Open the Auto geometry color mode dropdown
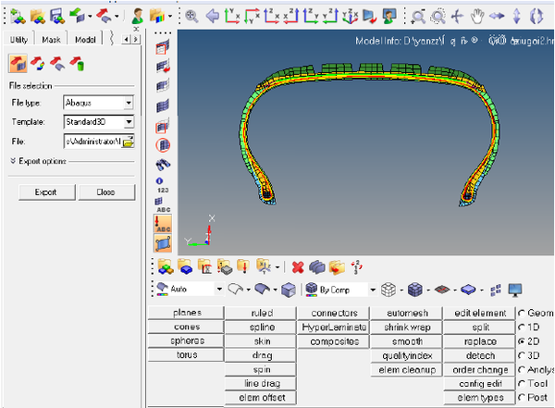Viewport: 555px width, 408px height. point(219,290)
